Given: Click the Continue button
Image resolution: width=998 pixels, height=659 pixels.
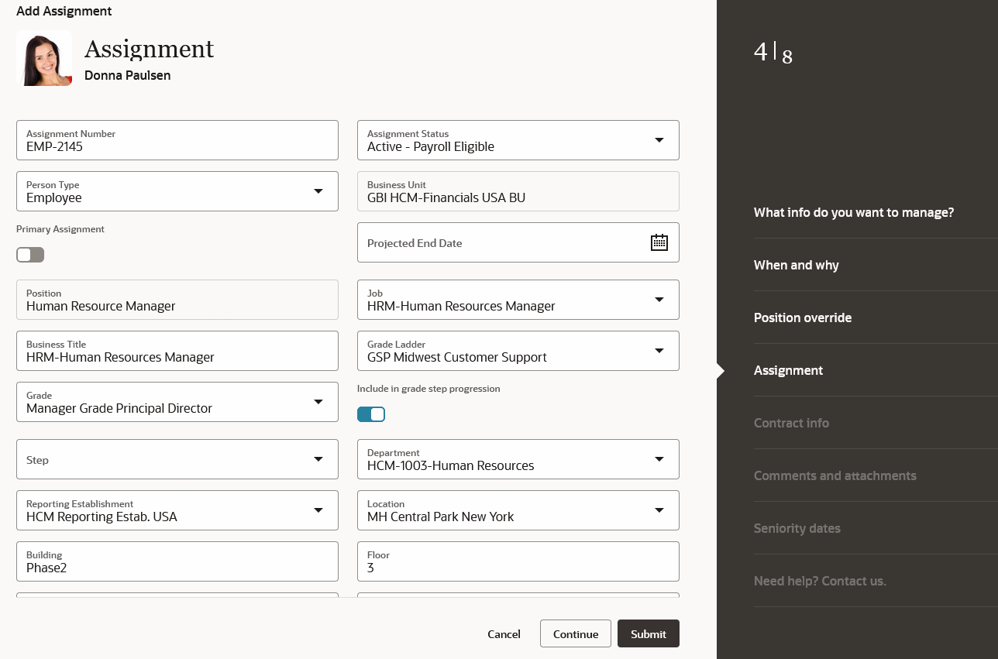Looking at the screenshot, I should [x=576, y=633].
